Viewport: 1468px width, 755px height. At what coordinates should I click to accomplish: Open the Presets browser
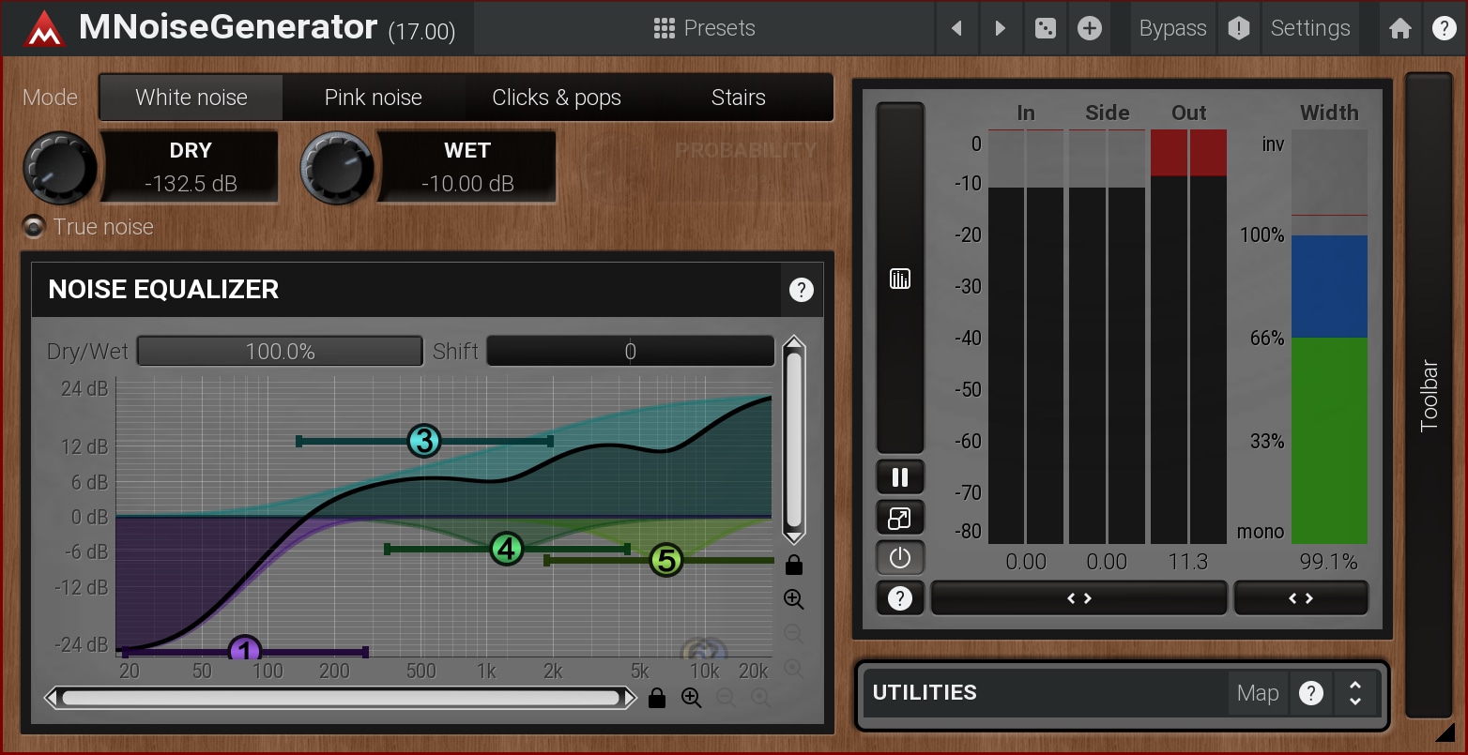click(705, 29)
